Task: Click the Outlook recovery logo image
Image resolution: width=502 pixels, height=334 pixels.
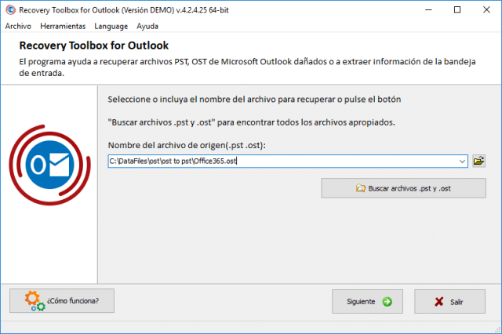Action: coord(50,165)
